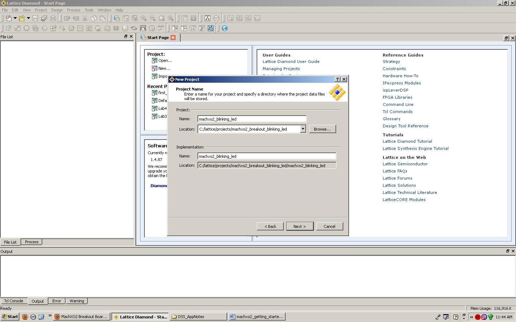Click the New file toolbar icon

tap(9, 18)
